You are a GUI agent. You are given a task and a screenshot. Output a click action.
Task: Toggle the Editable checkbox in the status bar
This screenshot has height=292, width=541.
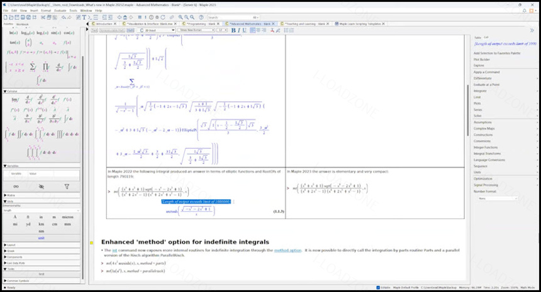pos(378,287)
